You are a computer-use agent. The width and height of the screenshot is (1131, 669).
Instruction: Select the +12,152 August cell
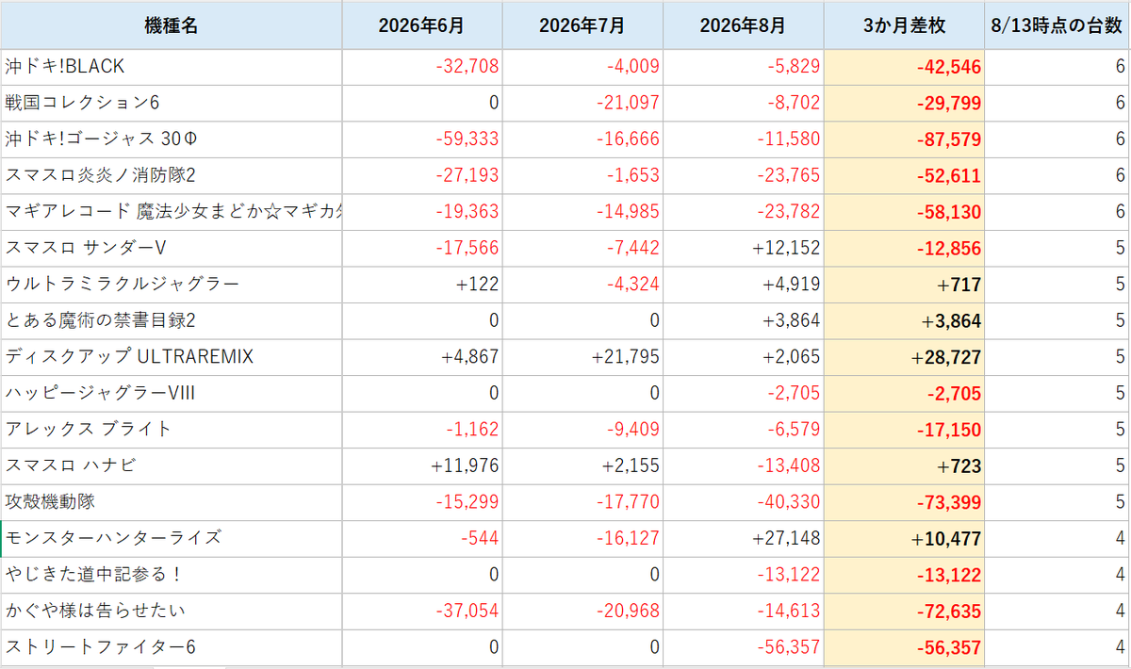pos(744,248)
